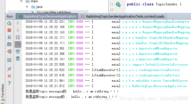Viewport: 191px width, 104px height.
Task: Print console output using the printer icon
Action: pos(18,51)
